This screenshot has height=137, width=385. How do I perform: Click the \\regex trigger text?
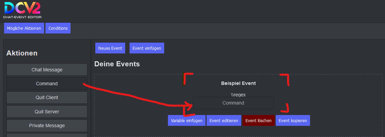(238, 95)
